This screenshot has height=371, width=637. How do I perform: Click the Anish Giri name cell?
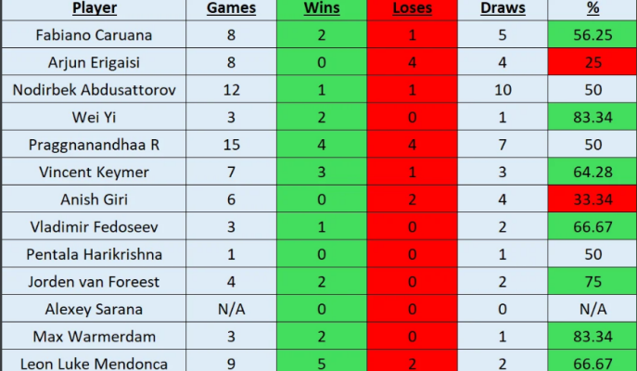point(93,198)
